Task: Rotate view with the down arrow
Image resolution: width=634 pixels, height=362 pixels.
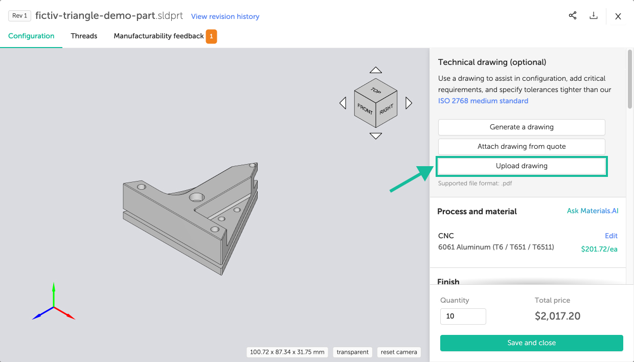Action: tap(376, 136)
